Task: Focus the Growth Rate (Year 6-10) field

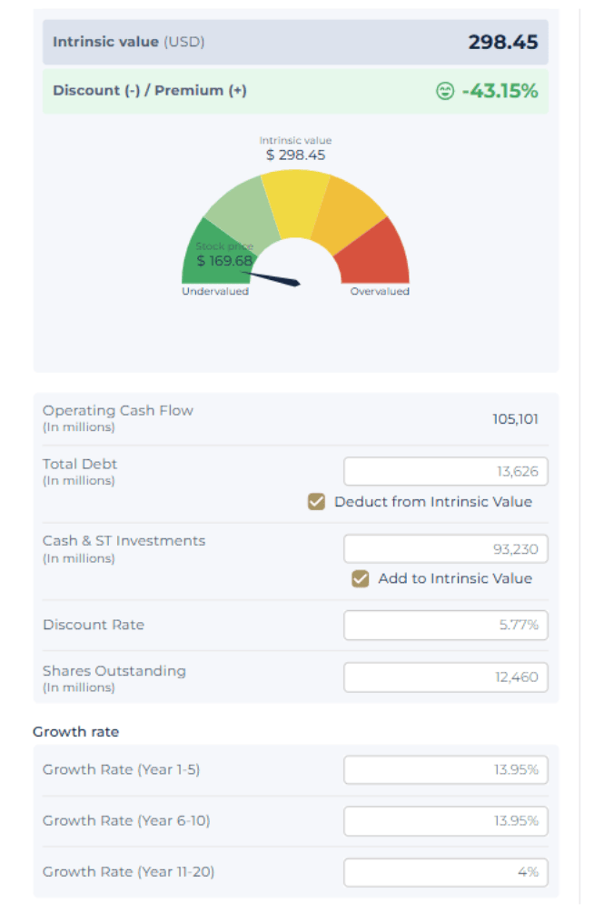Action: click(445, 820)
